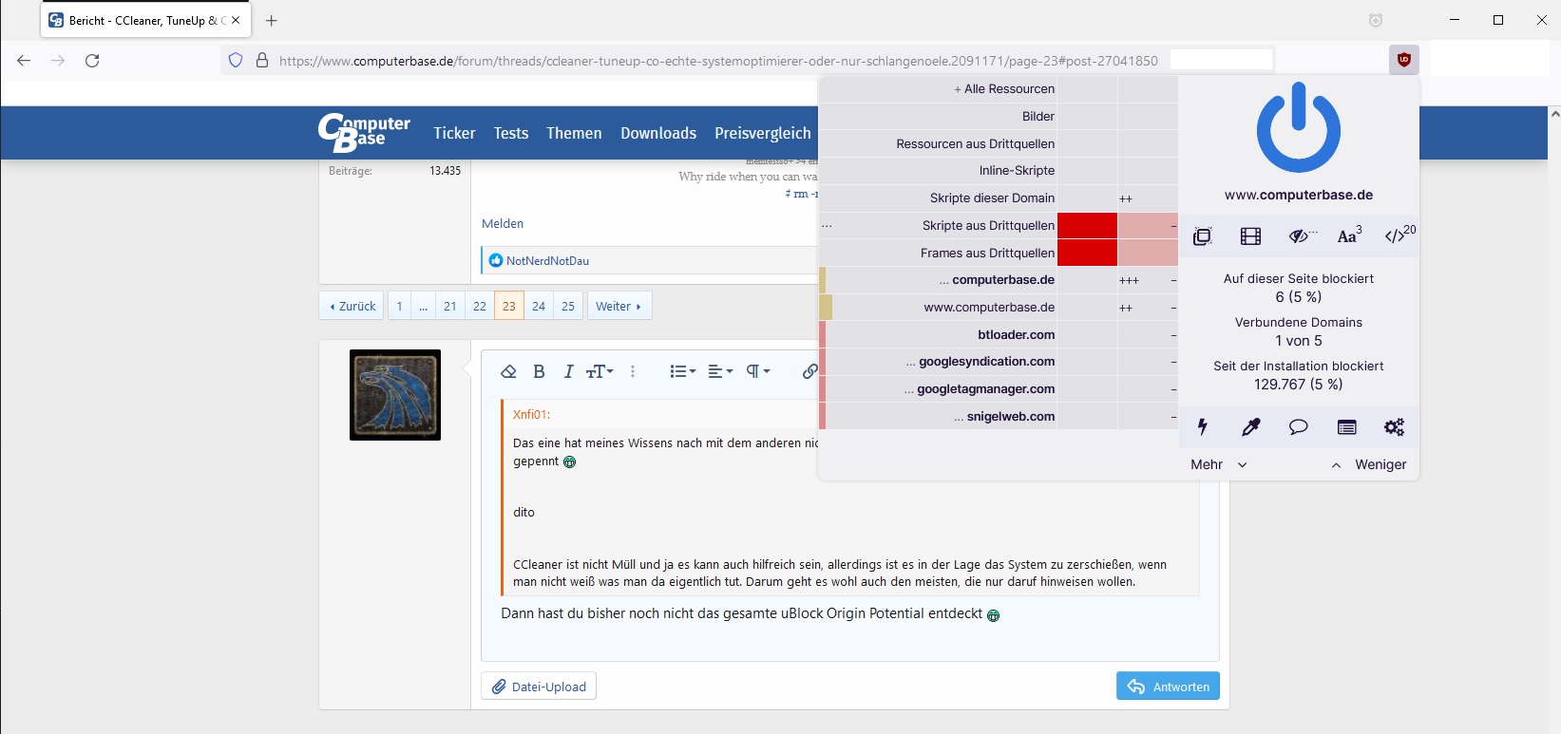Go to forum page 1
This screenshot has width=1561, height=734.
[x=400, y=306]
